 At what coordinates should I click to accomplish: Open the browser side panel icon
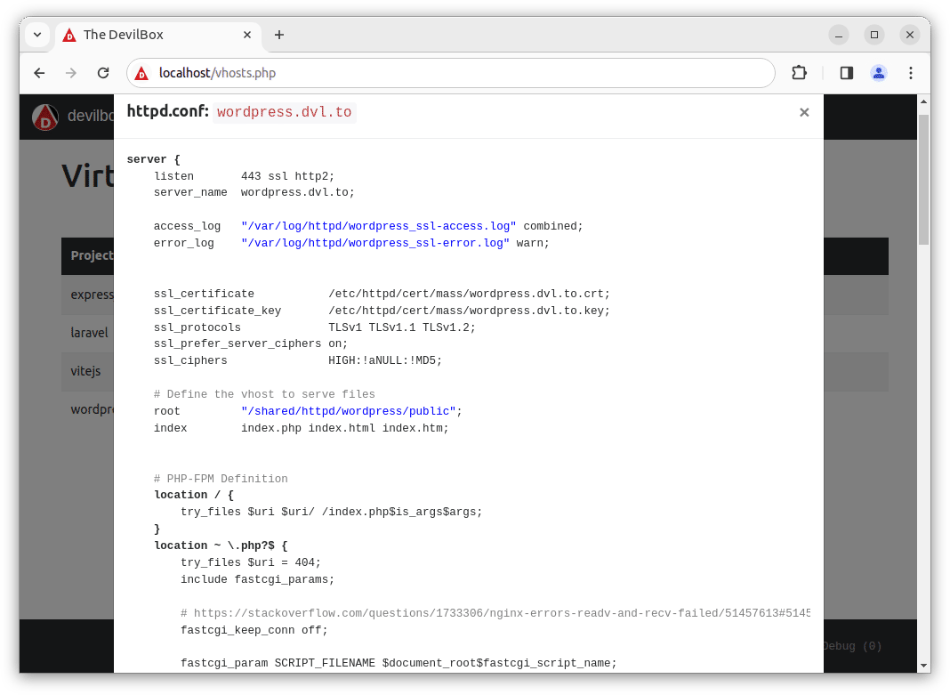click(x=846, y=73)
